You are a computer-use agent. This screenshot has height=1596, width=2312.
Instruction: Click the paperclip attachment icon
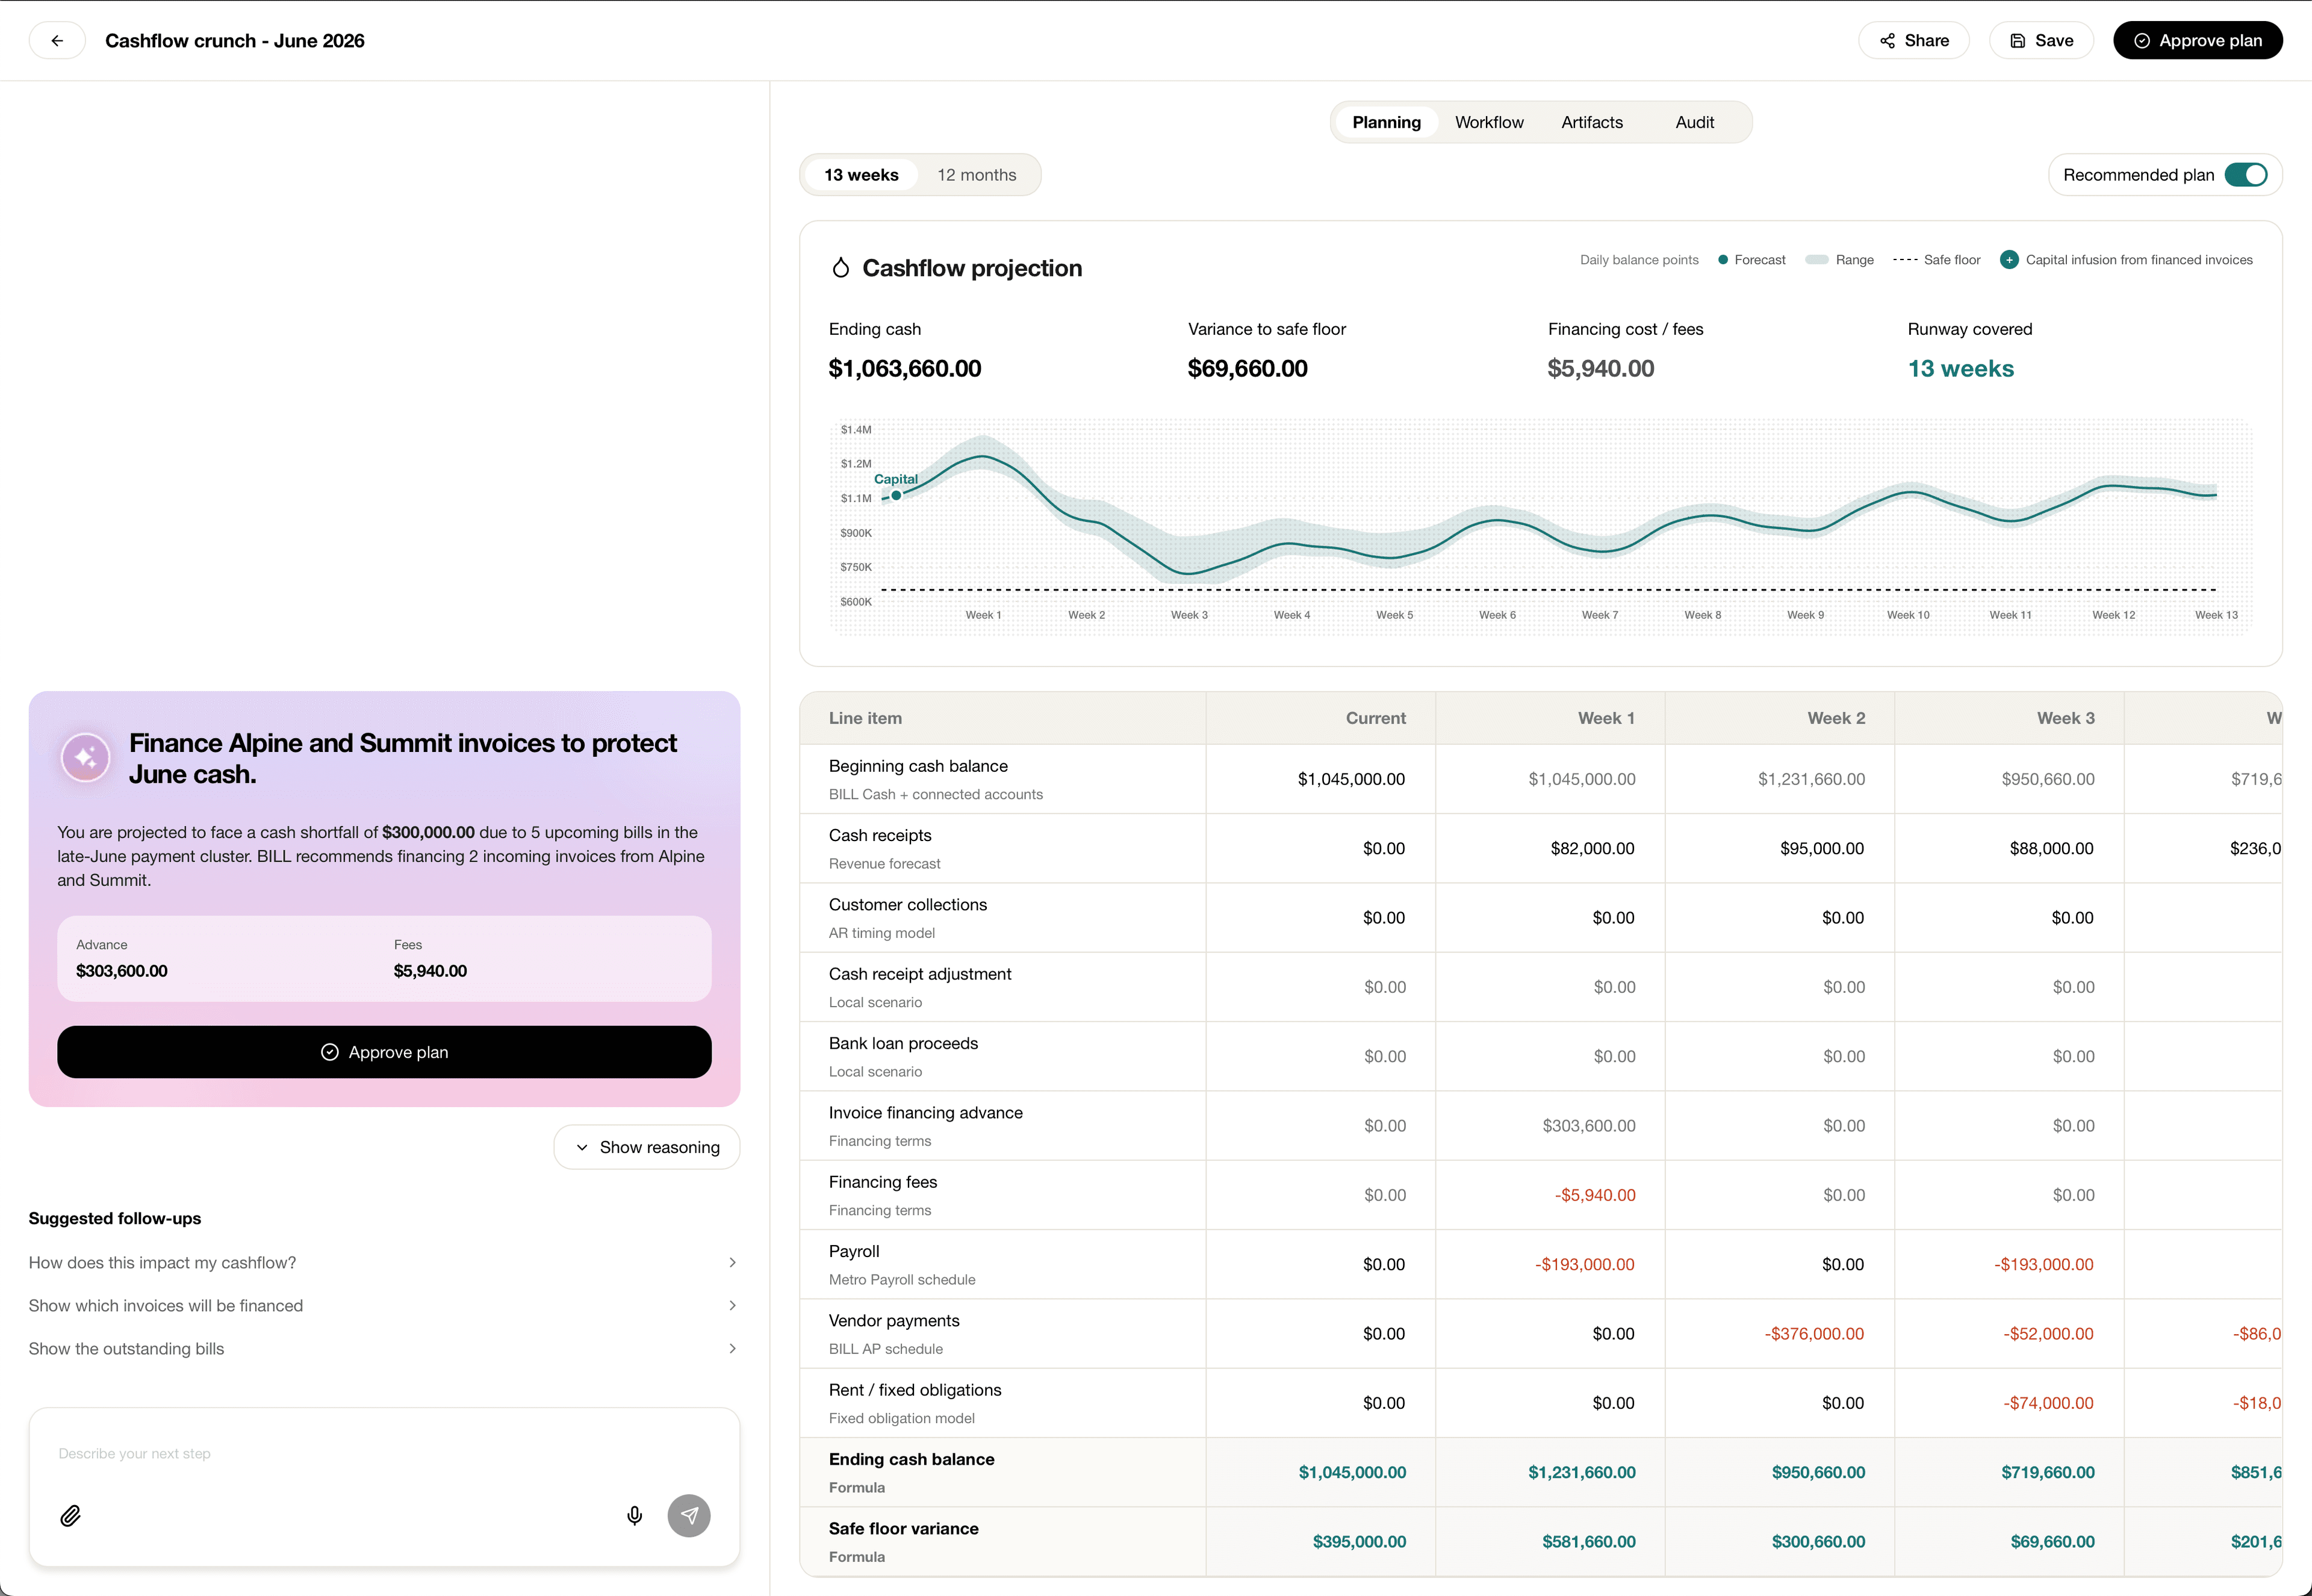click(70, 1516)
